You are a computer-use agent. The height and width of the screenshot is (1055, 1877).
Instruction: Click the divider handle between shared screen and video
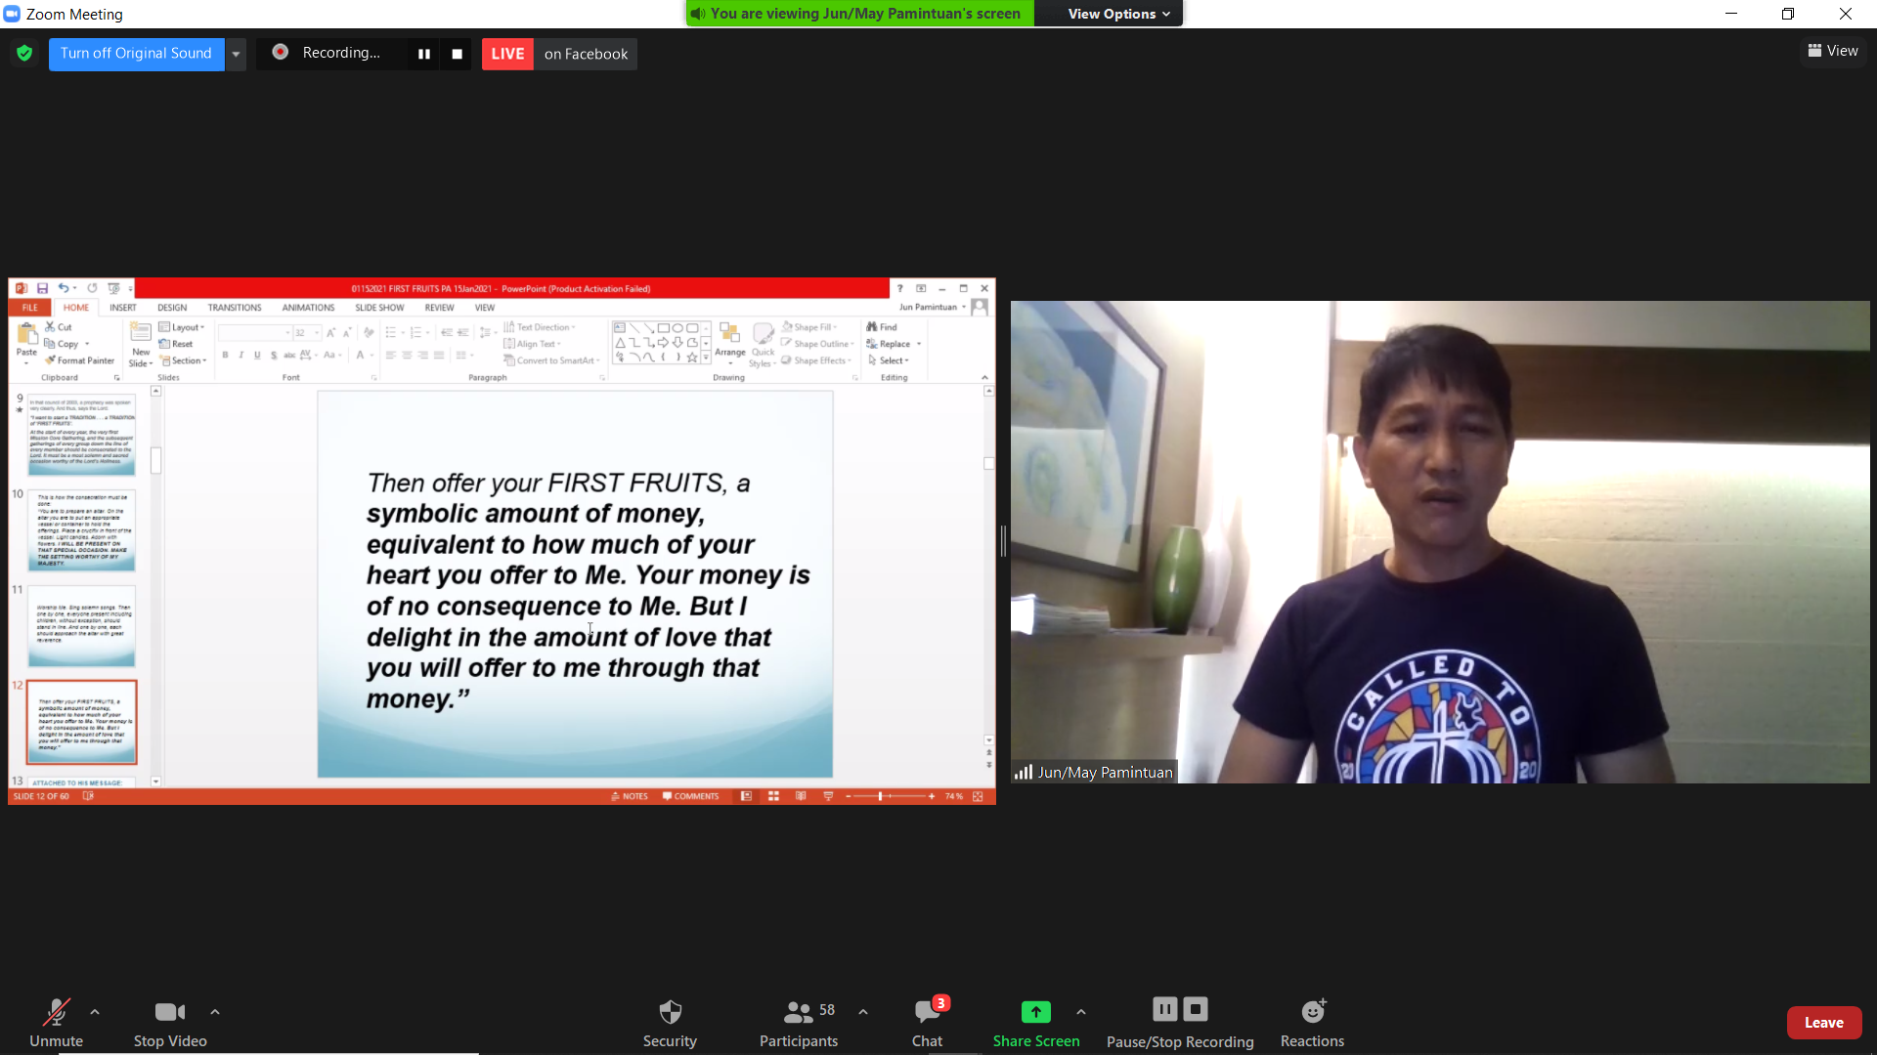pyautogui.click(x=1003, y=540)
